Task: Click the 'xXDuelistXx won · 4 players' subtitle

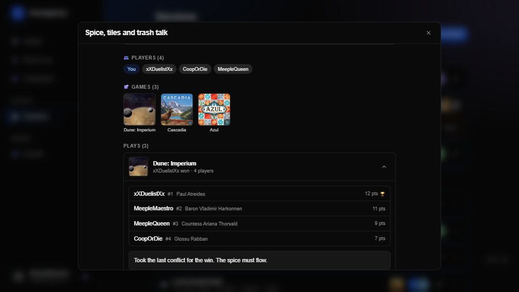Action: click(183, 171)
